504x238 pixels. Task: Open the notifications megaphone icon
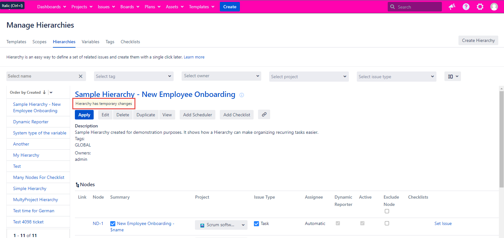click(x=452, y=7)
